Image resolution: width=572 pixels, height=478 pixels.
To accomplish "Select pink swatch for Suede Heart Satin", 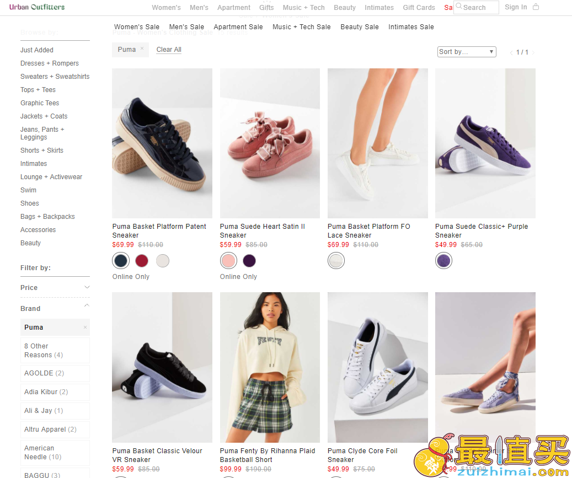I will pos(228,261).
